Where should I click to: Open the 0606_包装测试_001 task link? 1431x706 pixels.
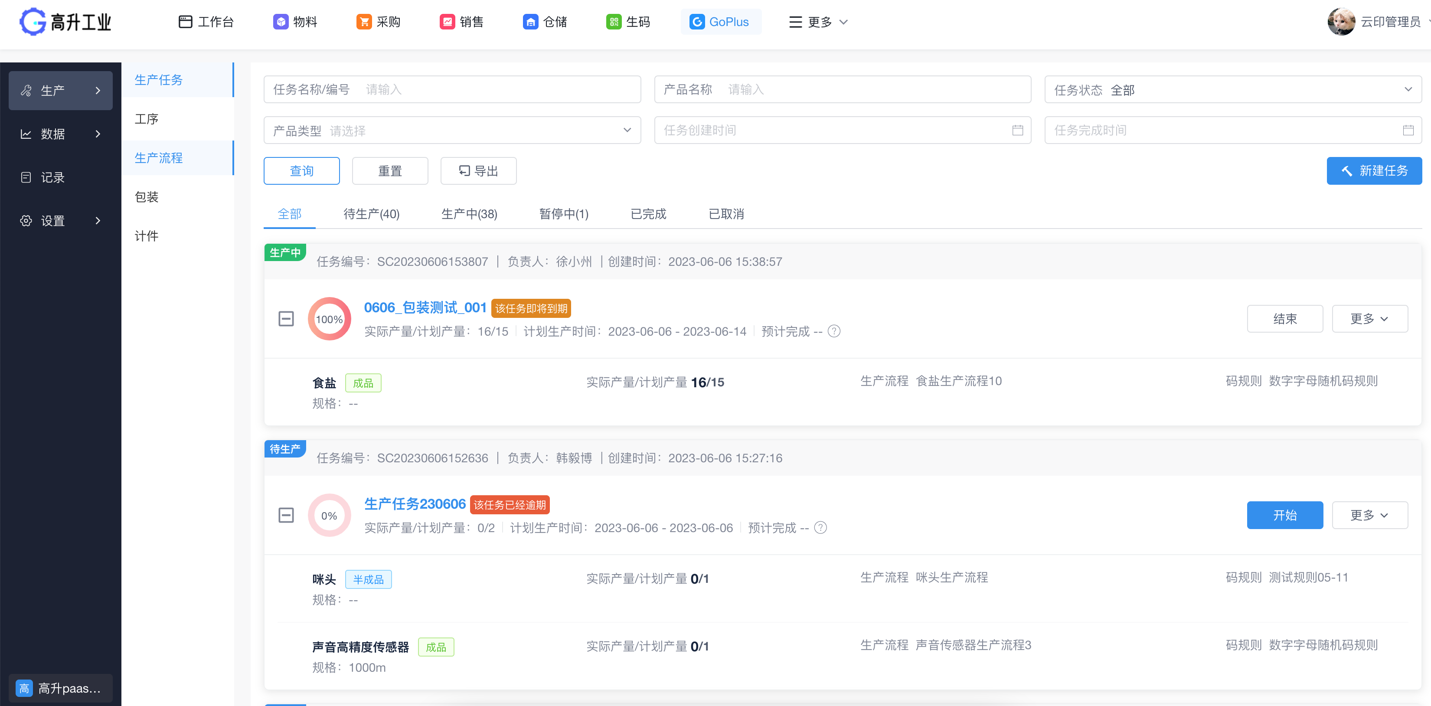point(425,308)
